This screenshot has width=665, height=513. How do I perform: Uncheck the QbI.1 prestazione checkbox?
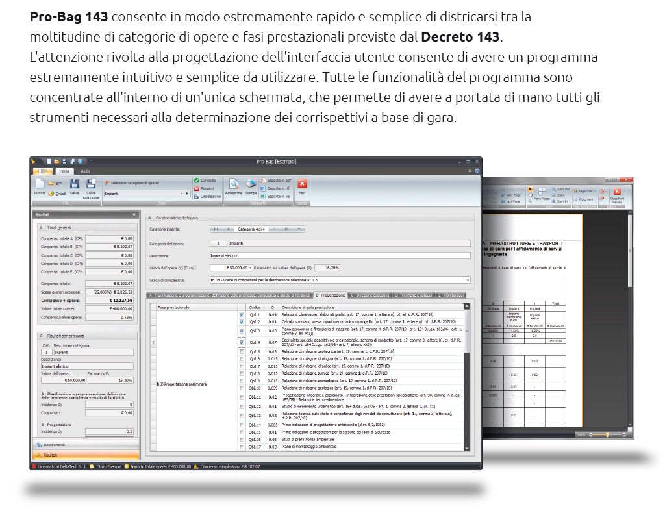tap(242, 315)
